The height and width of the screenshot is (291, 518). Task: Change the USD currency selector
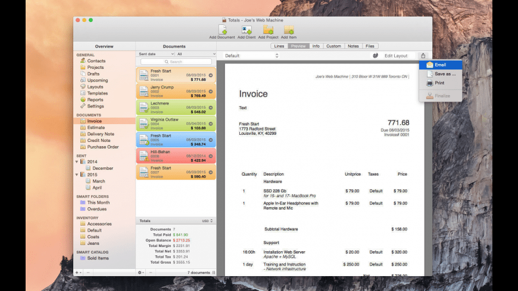point(207,221)
